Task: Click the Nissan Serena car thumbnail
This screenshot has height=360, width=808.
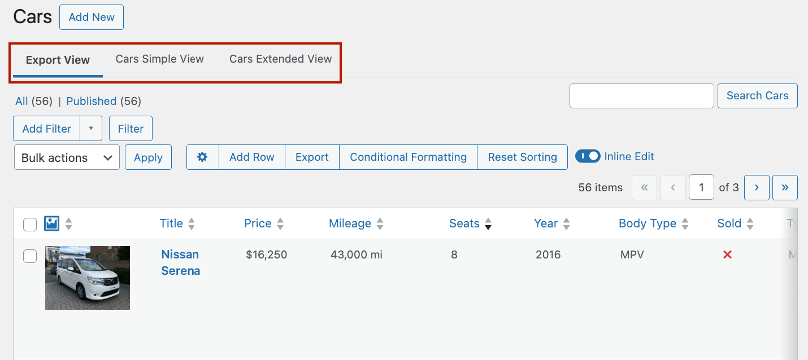Action: tap(88, 278)
